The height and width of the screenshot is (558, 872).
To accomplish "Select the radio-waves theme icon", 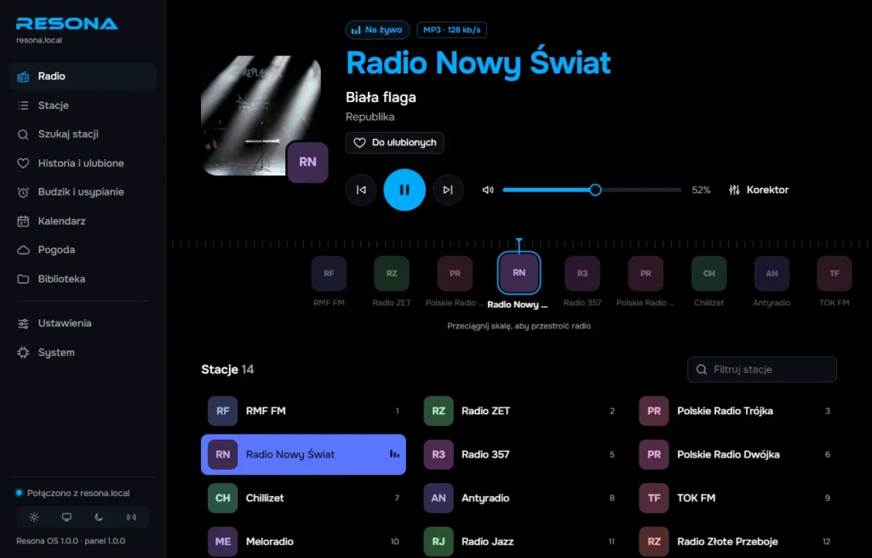I will click(131, 517).
